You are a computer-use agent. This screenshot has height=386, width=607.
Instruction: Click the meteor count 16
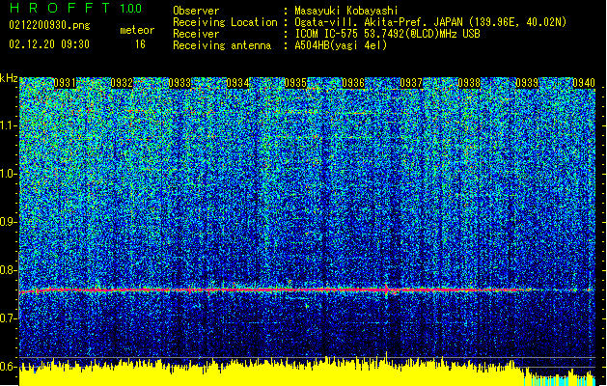point(140,44)
